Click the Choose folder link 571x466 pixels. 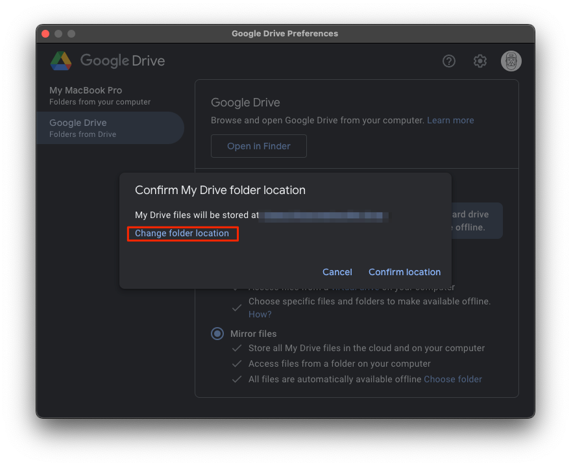click(453, 379)
